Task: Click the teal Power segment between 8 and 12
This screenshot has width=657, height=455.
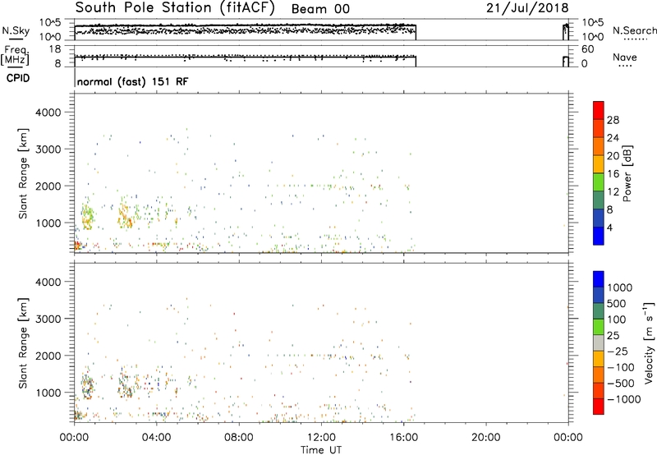Action: click(x=599, y=200)
